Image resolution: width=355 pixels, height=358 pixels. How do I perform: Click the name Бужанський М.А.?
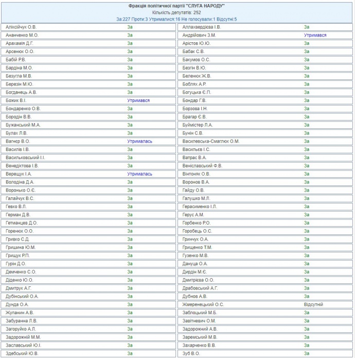23,125
